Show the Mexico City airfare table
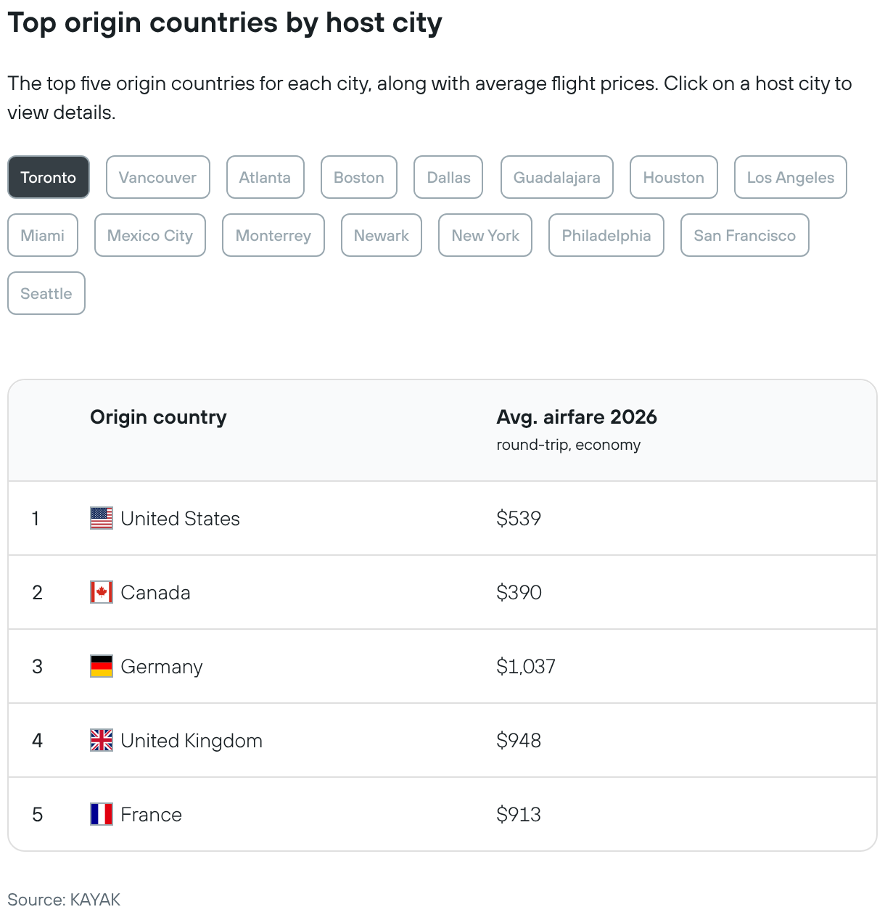This screenshot has width=885, height=920. click(150, 235)
